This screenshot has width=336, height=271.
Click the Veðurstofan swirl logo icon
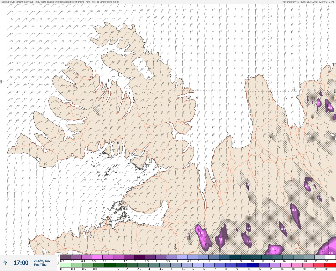[x=5, y=263]
